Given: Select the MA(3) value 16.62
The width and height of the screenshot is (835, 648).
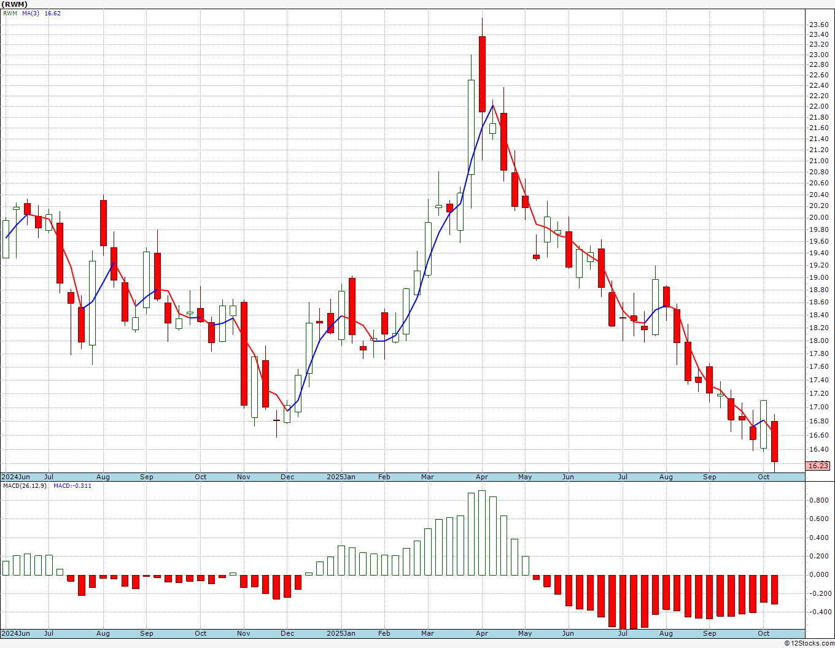Looking at the screenshot, I should click(53, 13).
